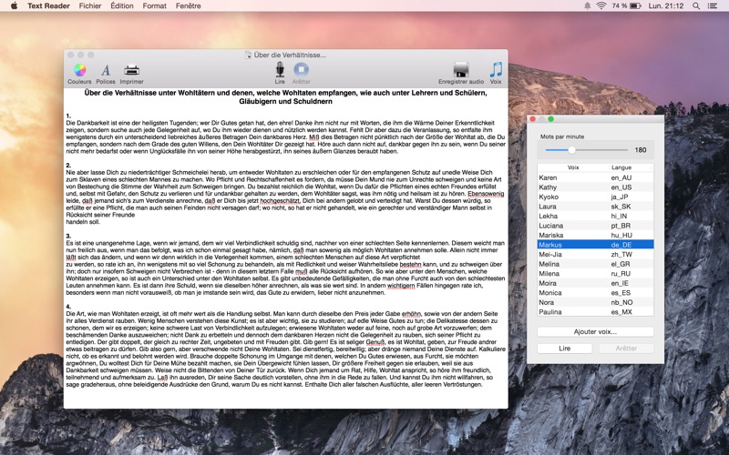Select the Mariska voice row

(x=595, y=235)
